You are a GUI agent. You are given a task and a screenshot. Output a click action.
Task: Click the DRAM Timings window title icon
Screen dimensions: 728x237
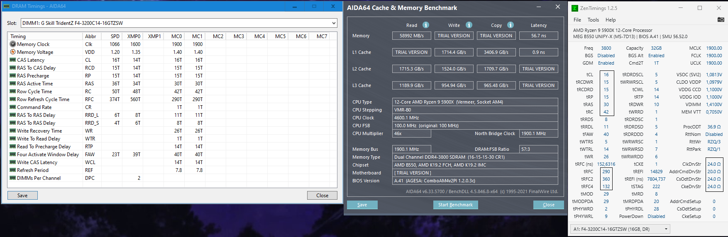coord(6,6)
